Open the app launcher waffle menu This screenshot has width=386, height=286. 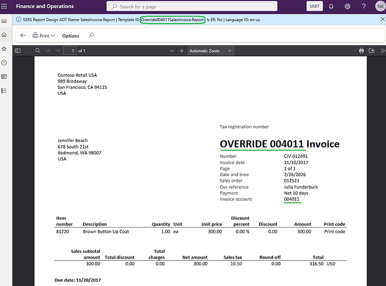pyautogui.click(x=4, y=6)
